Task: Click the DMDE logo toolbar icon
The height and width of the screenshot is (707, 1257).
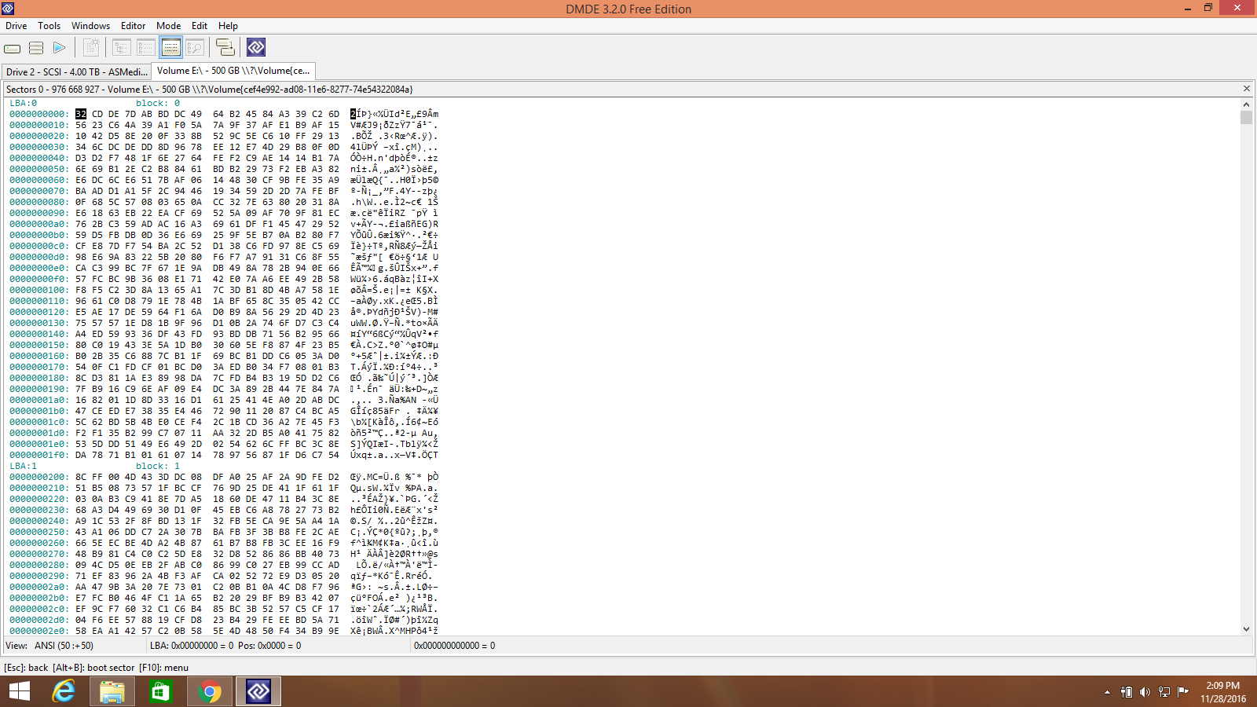Action: click(256, 47)
